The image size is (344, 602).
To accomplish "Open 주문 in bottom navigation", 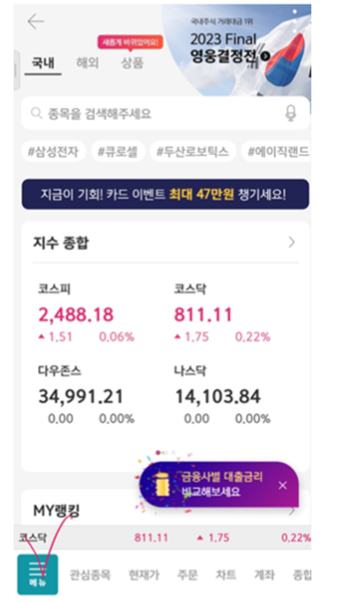I will 187,575.
